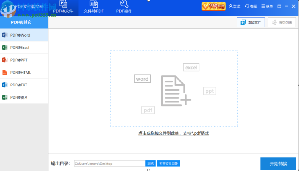This screenshot has width=299, height=171.
Task: Open the VIP开通 upgrade link
Action: coord(213,6)
